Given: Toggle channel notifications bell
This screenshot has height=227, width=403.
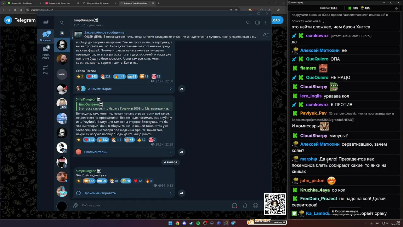Looking at the screenshot, I should point(245,206).
